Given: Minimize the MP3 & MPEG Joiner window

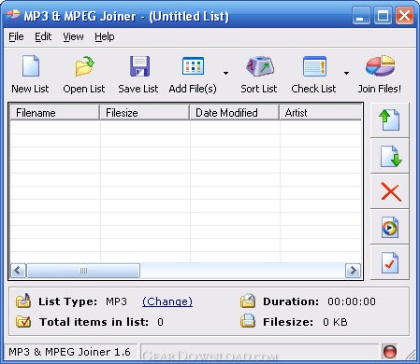Looking at the screenshot, I should click(x=361, y=15).
